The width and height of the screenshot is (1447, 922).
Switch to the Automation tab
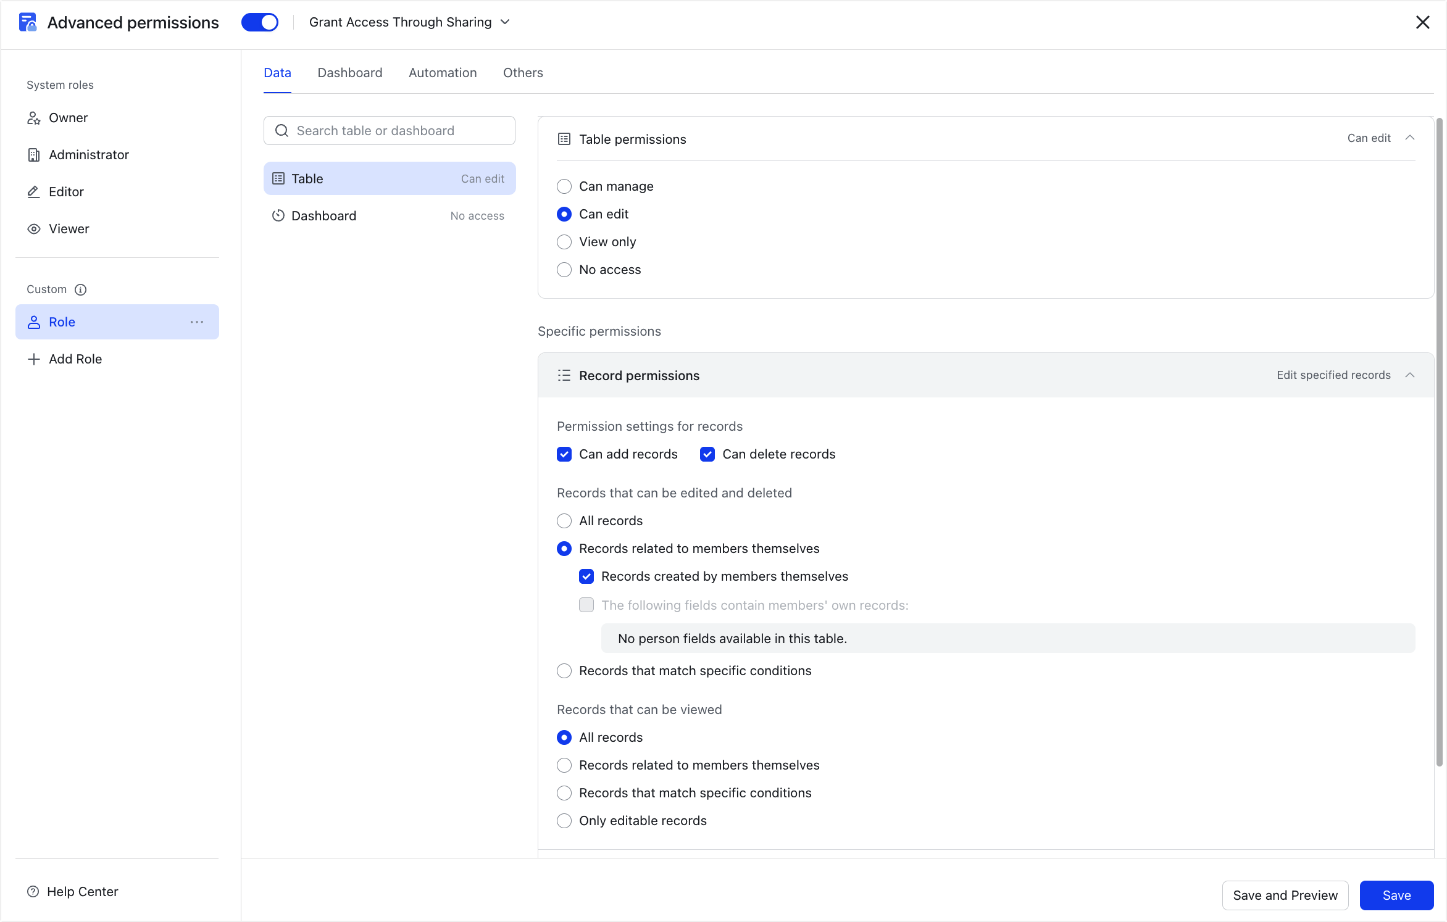tap(443, 73)
